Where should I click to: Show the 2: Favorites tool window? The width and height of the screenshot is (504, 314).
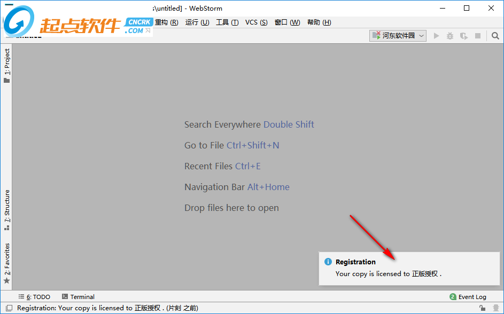7,263
